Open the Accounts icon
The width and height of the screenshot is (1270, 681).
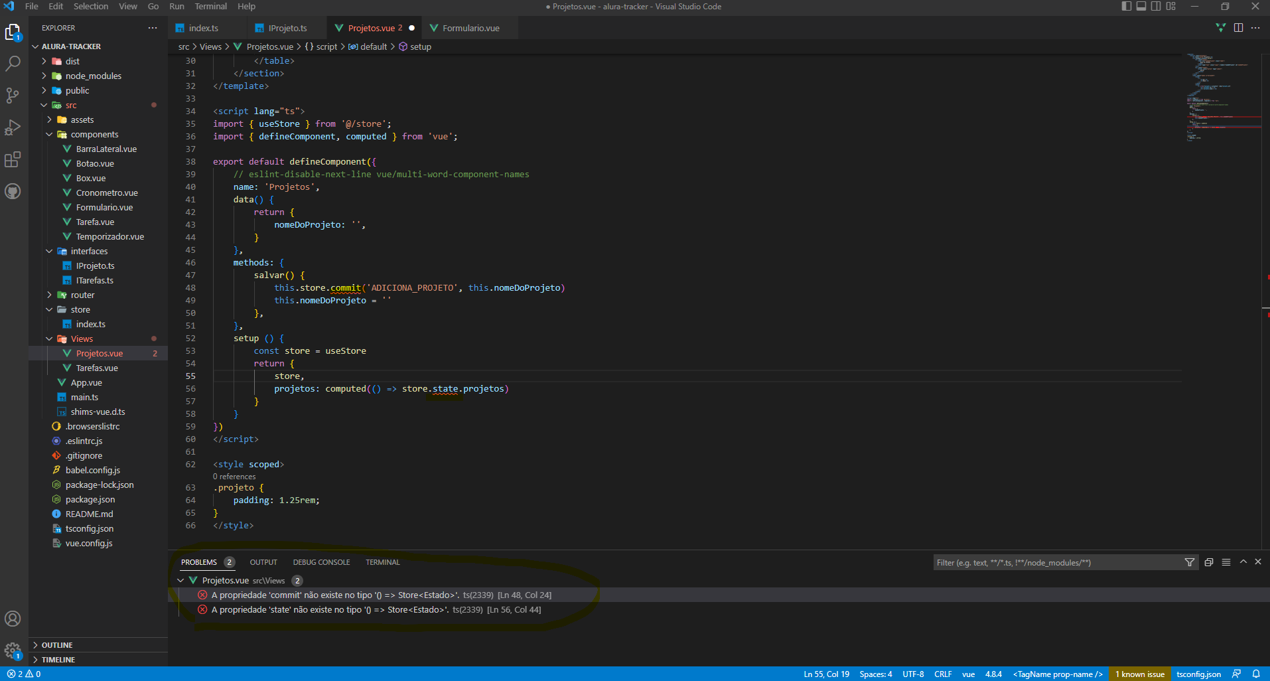[x=13, y=619]
